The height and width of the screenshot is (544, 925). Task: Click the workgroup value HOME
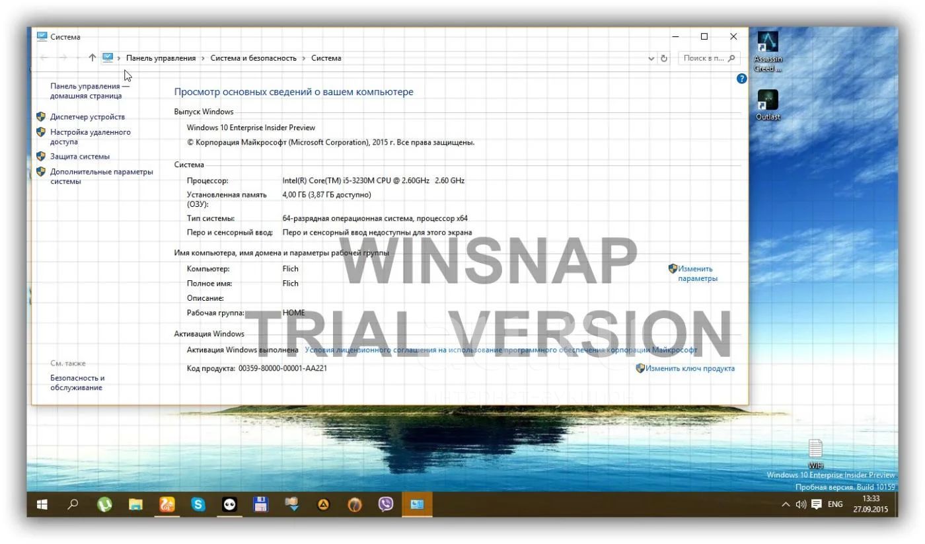pyautogui.click(x=293, y=313)
